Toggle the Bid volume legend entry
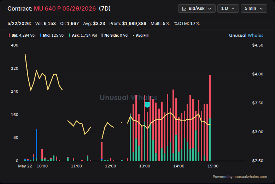Screen dimensions: 275x184 (x=22, y=35)
